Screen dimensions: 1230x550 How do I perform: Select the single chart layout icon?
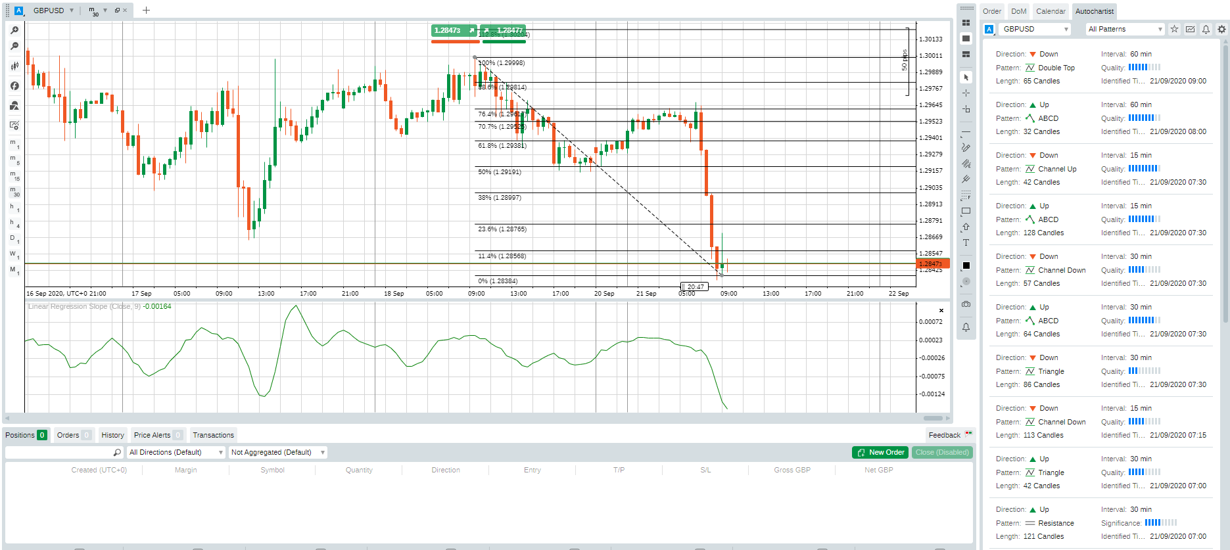click(x=966, y=38)
